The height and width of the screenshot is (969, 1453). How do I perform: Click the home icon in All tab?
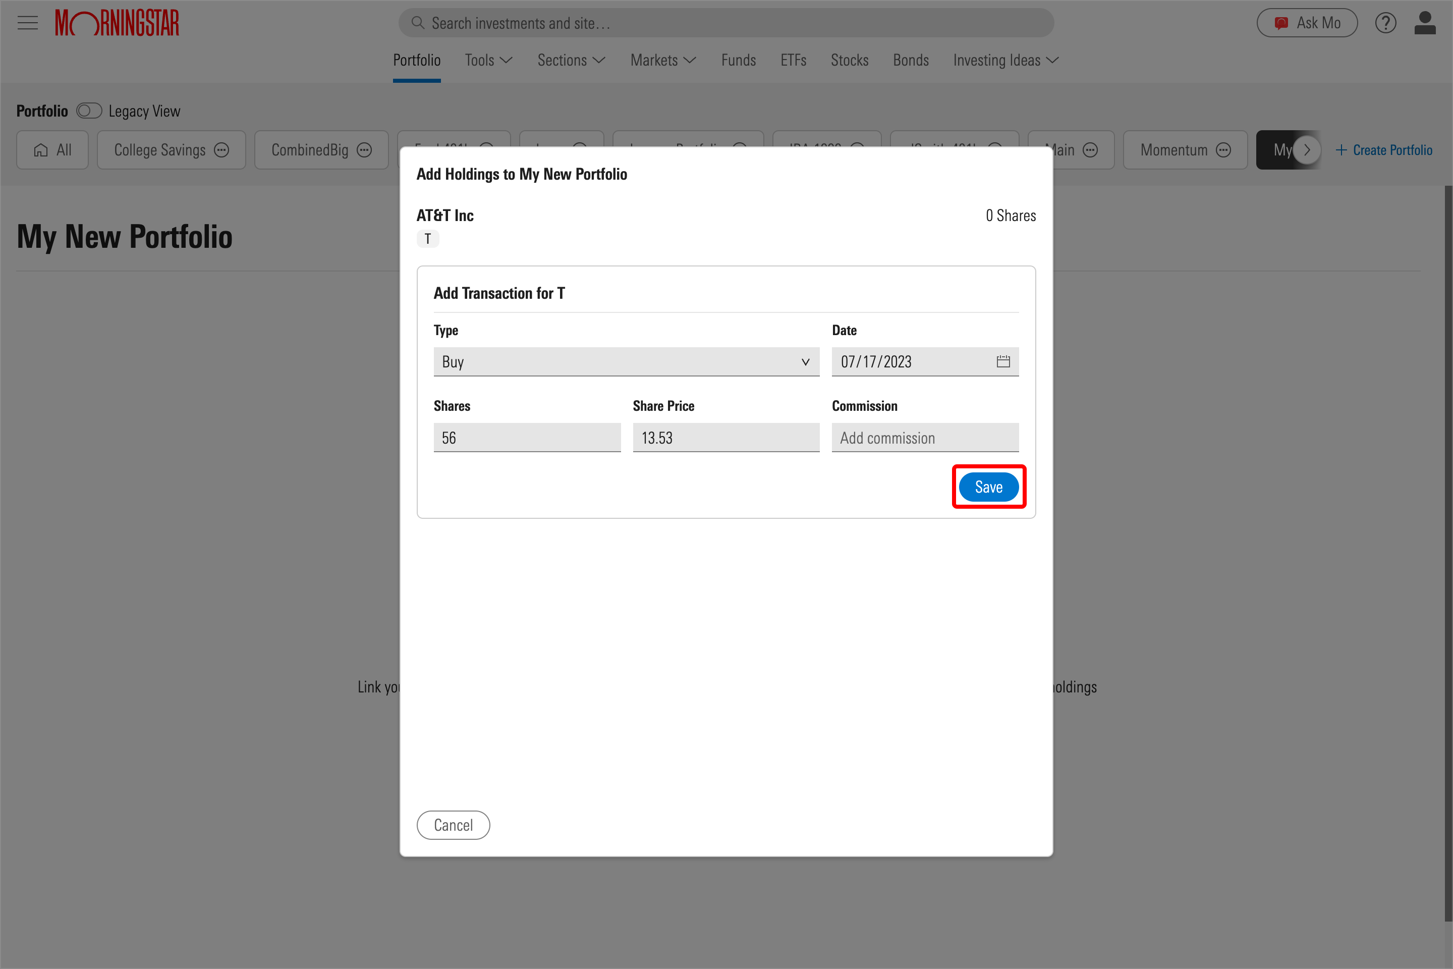click(41, 149)
